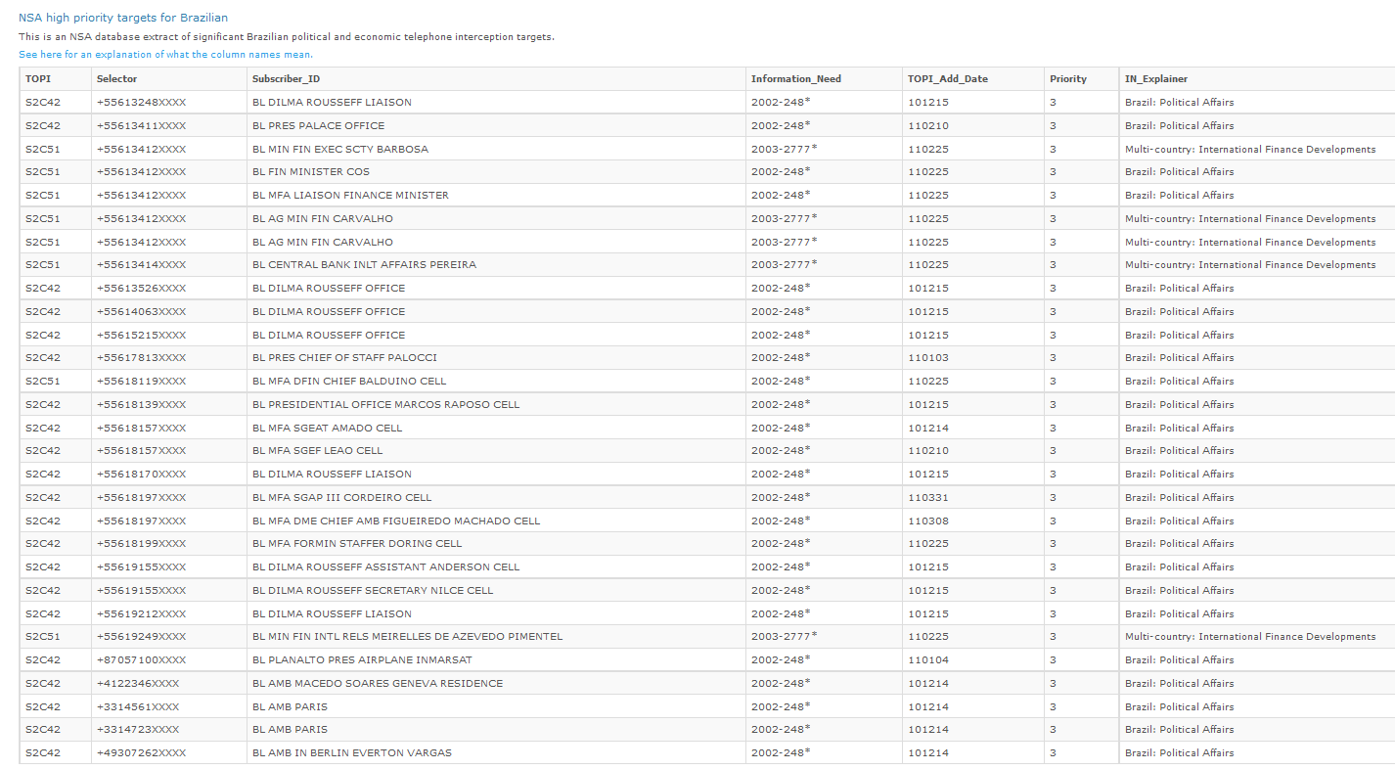Screen dimensions: 1395x770
Task: Click 'BL PRESIDENTIAL OFFICE MARCOS RAPOSO CELL'
Action: click(495, 404)
